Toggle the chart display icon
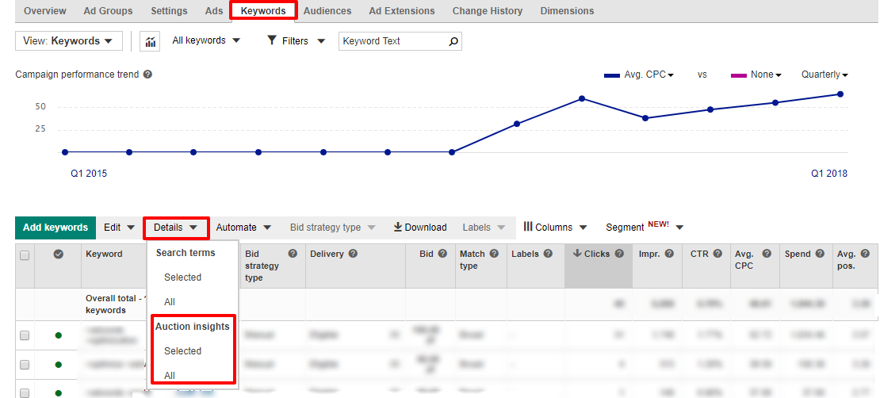Viewport: 880px width, 398px height. (150, 41)
